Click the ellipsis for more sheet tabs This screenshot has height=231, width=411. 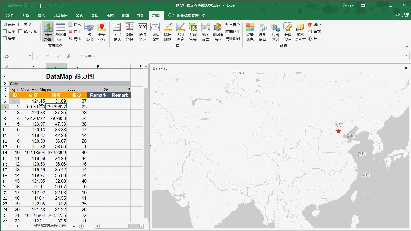tap(73, 226)
